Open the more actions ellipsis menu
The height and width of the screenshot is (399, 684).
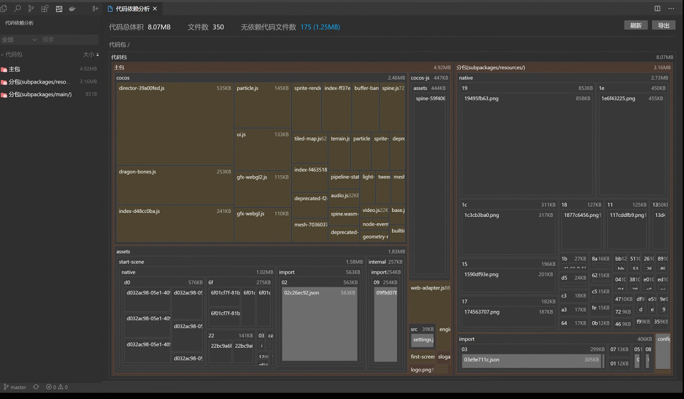point(672,9)
